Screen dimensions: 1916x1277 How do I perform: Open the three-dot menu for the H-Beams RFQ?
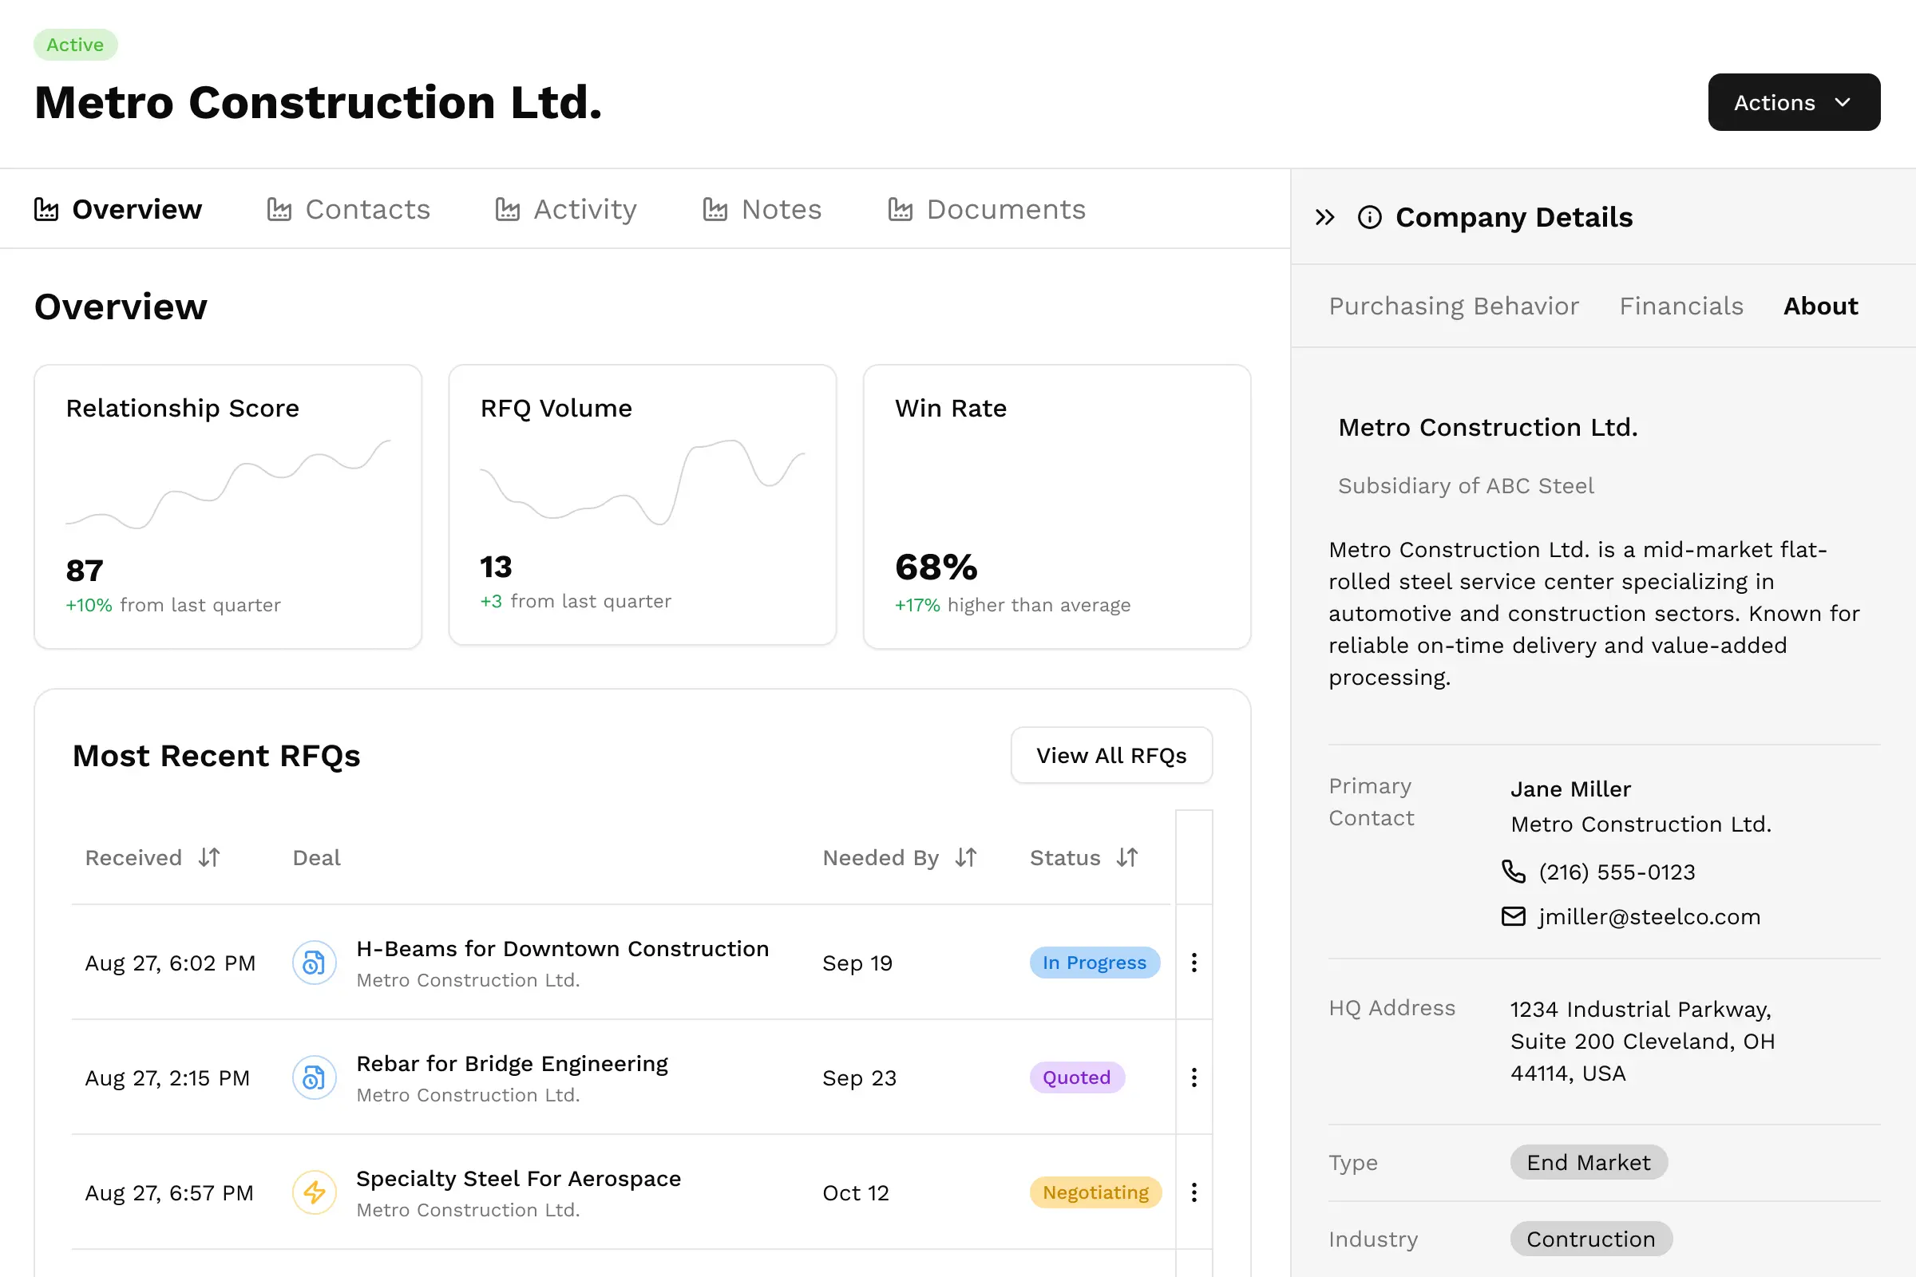coord(1194,963)
